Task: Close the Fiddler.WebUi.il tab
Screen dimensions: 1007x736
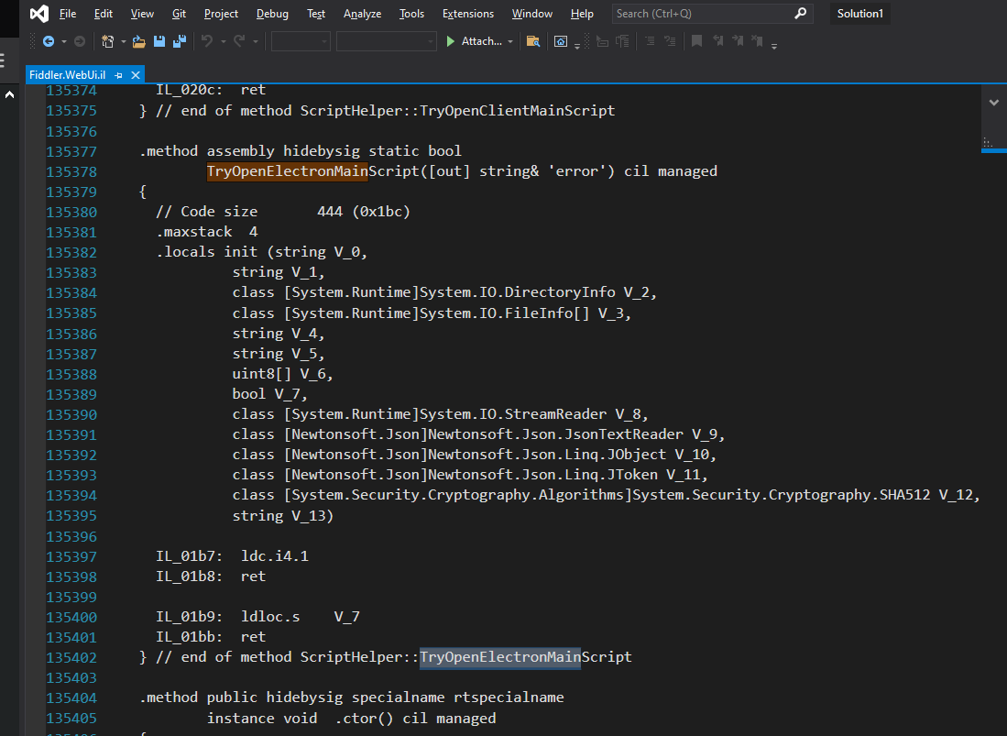Action: point(136,75)
